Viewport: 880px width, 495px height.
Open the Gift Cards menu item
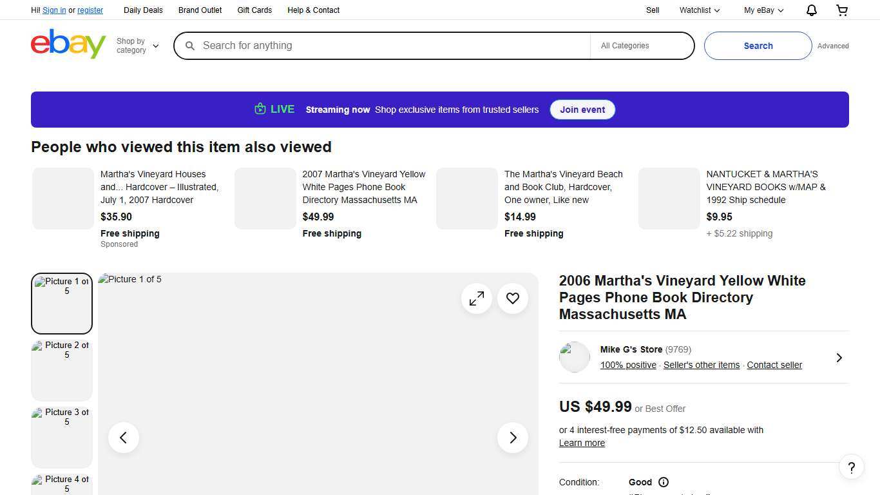[x=254, y=10]
